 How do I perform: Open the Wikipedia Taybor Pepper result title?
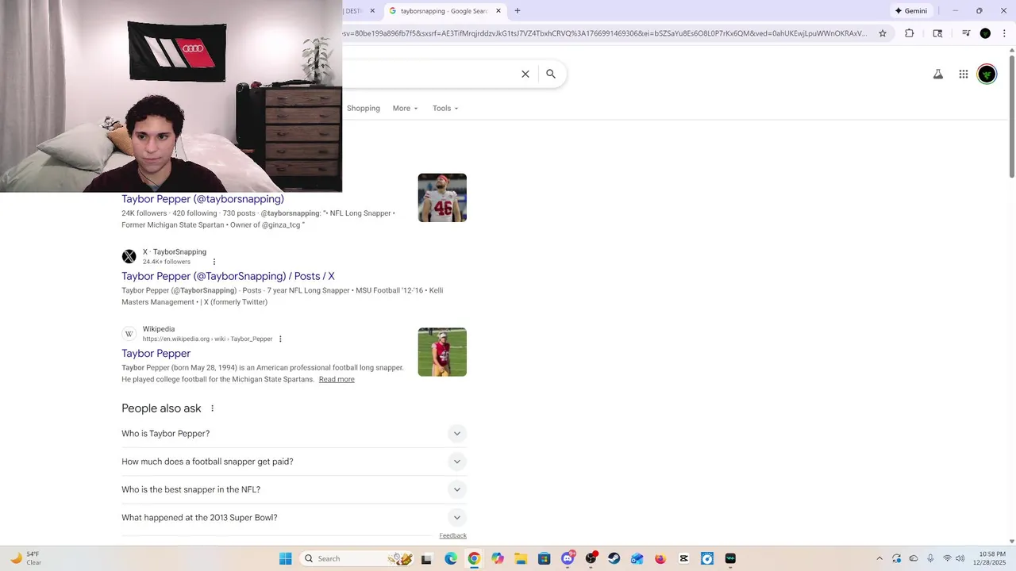[156, 353]
